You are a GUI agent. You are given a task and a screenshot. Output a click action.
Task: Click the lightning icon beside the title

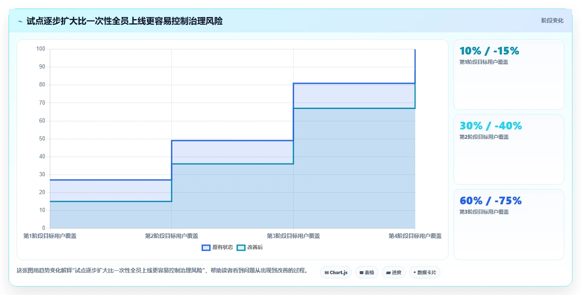click(x=20, y=21)
